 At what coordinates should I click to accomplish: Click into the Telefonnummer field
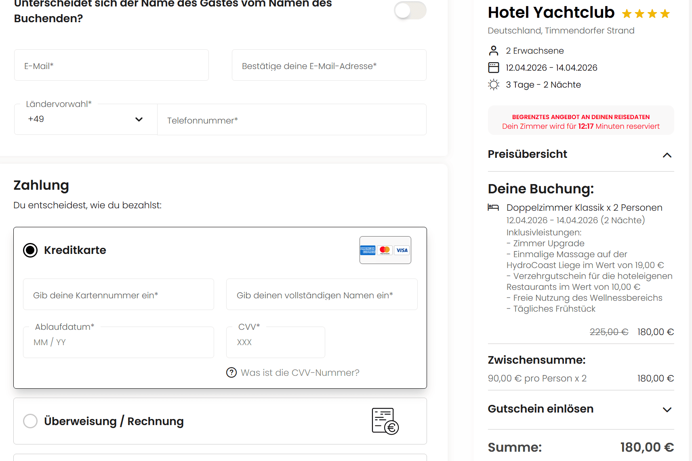[x=292, y=120]
